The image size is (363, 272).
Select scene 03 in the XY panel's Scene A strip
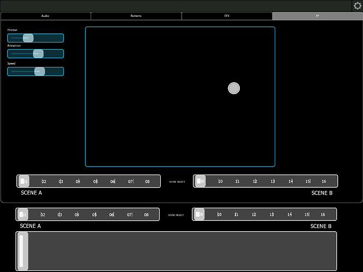pos(60,181)
